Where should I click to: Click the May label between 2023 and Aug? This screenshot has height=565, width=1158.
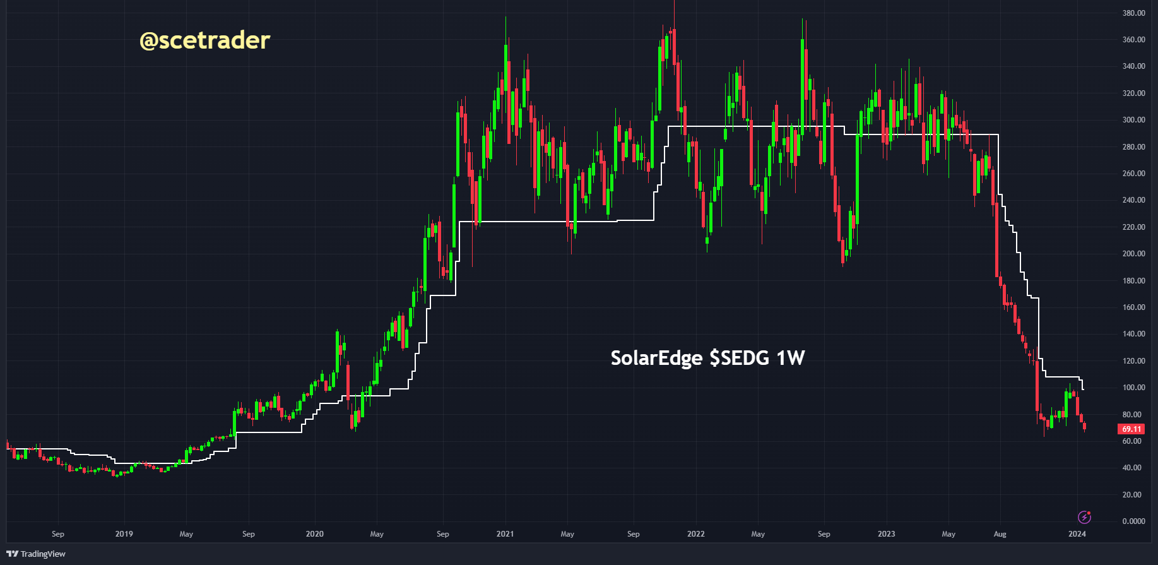click(x=948, y=533)
